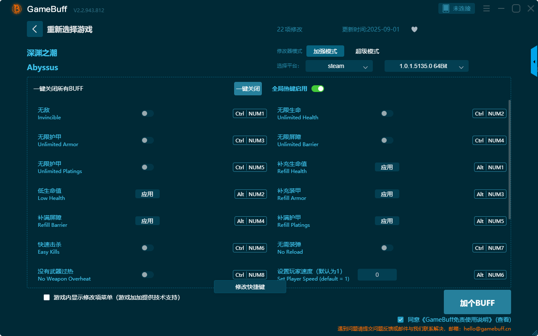Click 修改快捷键 button
This screenshot has width=538, height=336.
250,287
